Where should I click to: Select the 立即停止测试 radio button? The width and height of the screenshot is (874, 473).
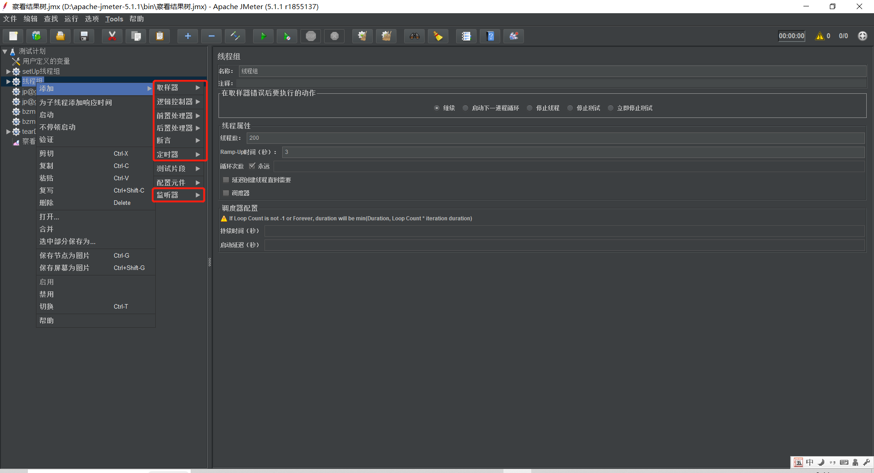[610, 108]
